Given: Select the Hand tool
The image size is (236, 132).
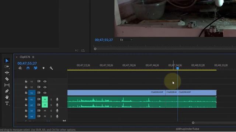Looking at the screenshot, I should coord(7,97).
